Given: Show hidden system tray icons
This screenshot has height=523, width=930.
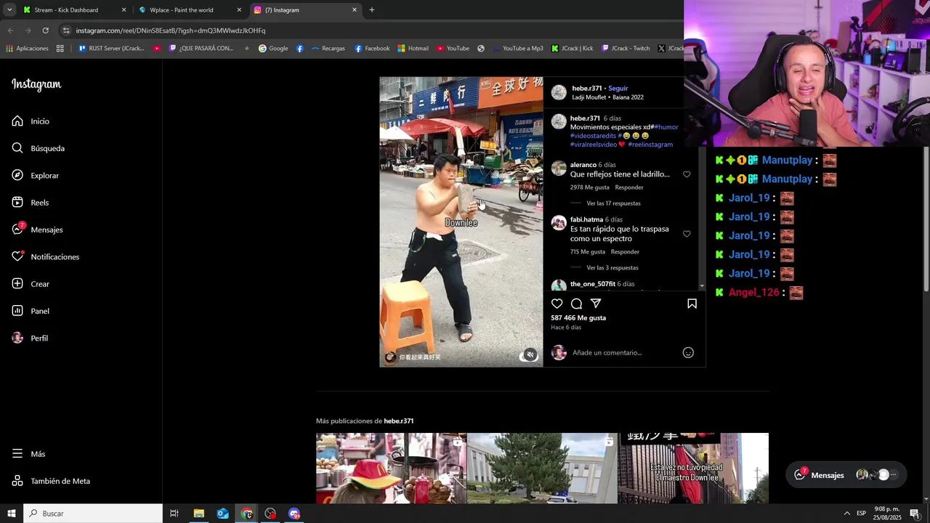Looking at the screenshot, I should point(847,514).
